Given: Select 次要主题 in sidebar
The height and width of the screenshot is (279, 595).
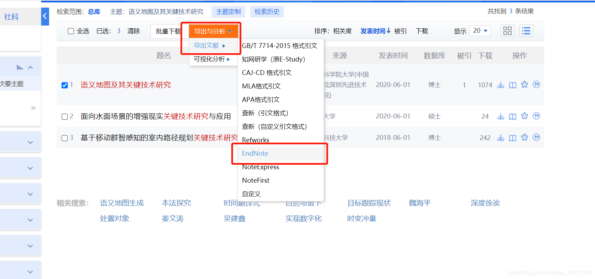Looking at the screenshot, I should click(x=12, y=84).
